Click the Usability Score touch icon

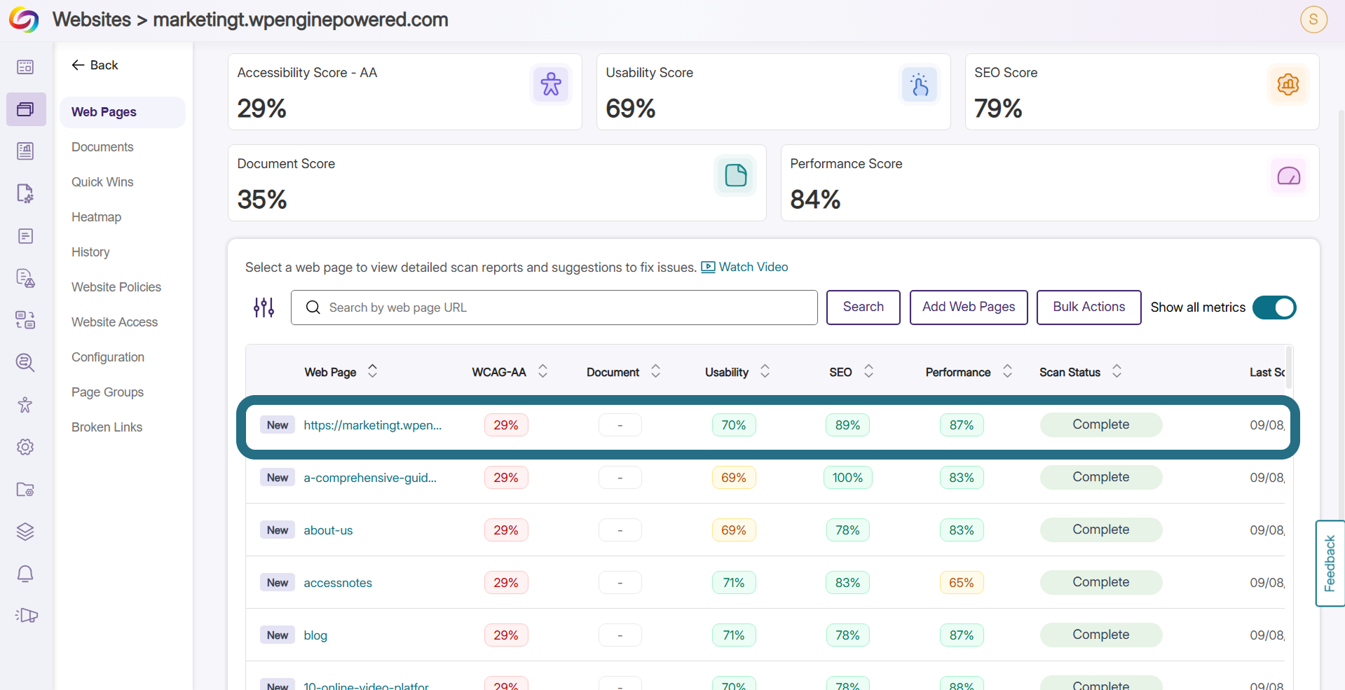[x=920, y=84]
